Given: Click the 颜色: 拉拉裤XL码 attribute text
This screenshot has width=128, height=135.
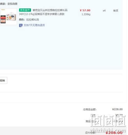Looking at the screenshot, I should [x=29, y=20].
